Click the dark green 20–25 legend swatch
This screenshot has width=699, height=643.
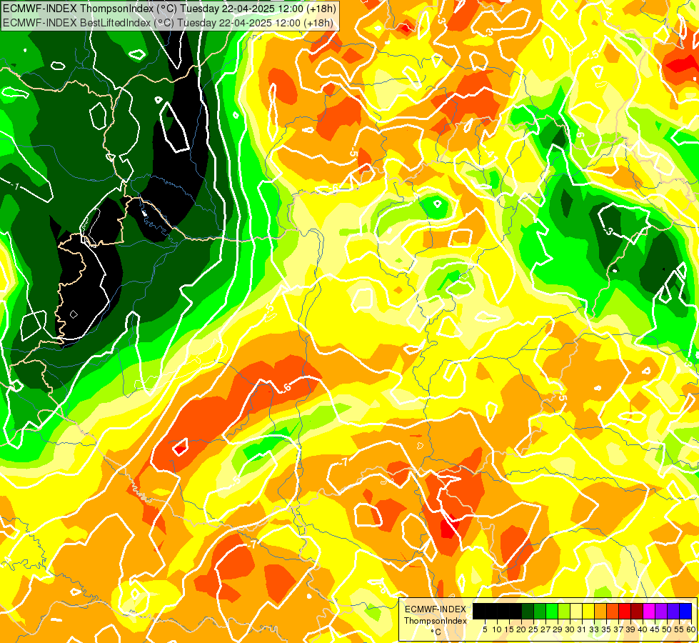(528, 611)
